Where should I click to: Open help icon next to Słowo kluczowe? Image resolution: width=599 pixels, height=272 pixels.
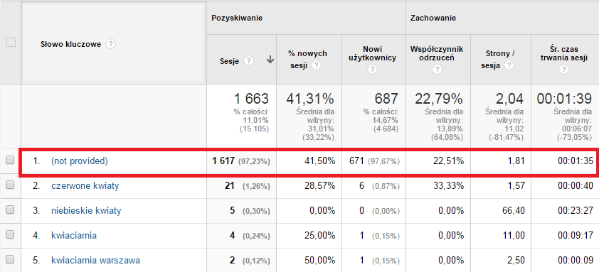[x=110, y=44]
